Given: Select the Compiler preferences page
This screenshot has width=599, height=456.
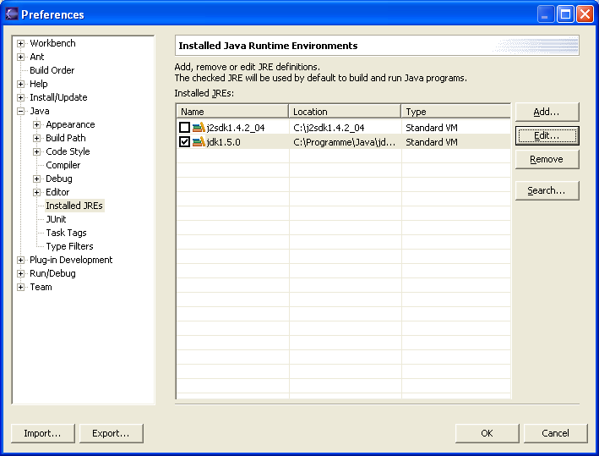Looking at the screenshot, I should (63, 165).
